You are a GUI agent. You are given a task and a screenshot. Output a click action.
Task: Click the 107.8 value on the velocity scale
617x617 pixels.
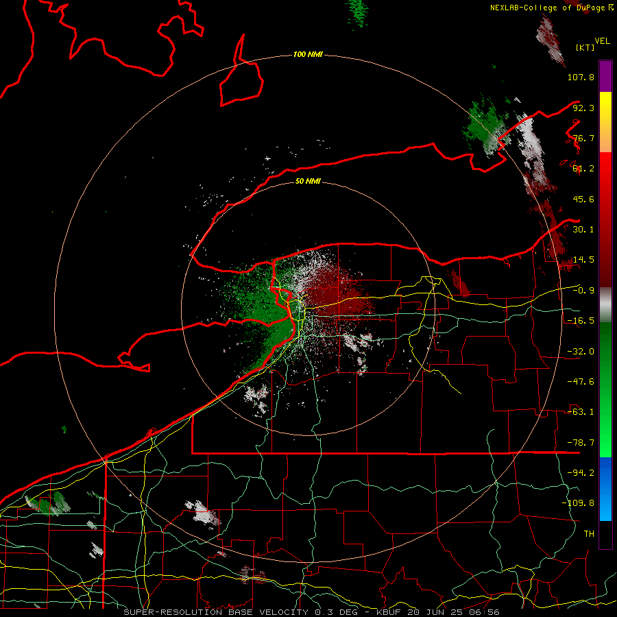(x=581, y=77)
